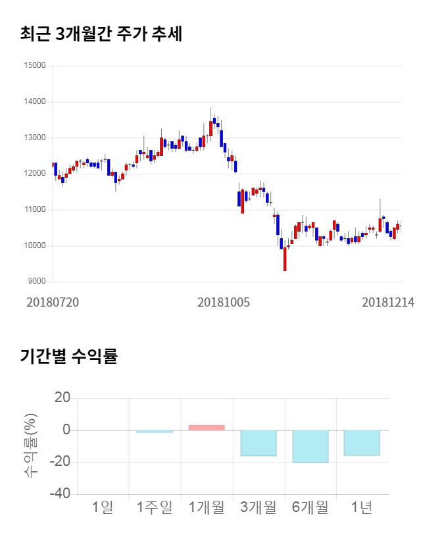Click the 최근 3개월간 주가 추세 heading
This screenshot has width=421, height=533.
pyautogui.click(x=101, y=34)
